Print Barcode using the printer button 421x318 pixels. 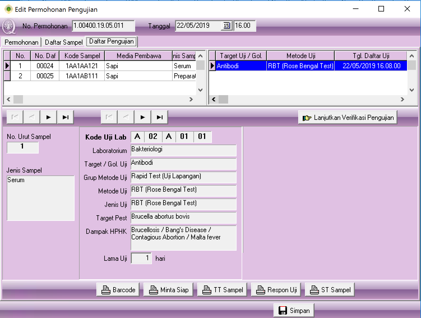(118, 290)
